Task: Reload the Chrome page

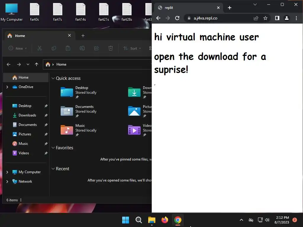Action: click(177, 18)
